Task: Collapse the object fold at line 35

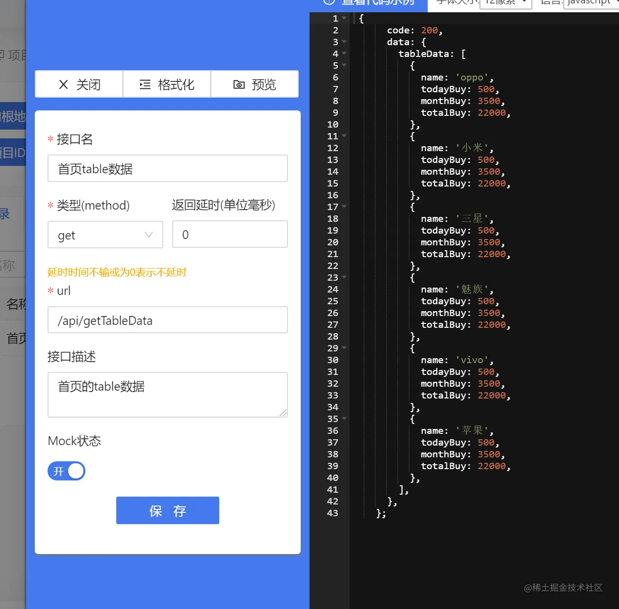Action: point(344,419)
